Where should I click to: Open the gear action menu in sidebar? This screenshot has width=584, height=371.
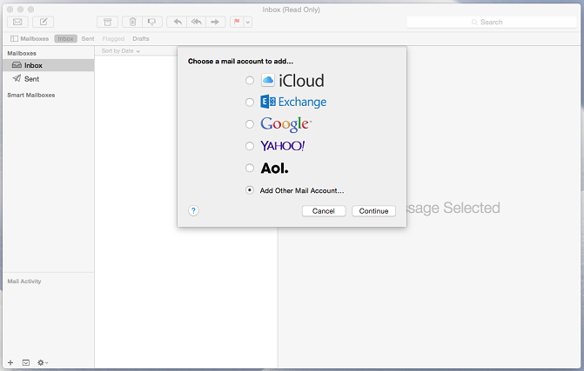point(43,361)
